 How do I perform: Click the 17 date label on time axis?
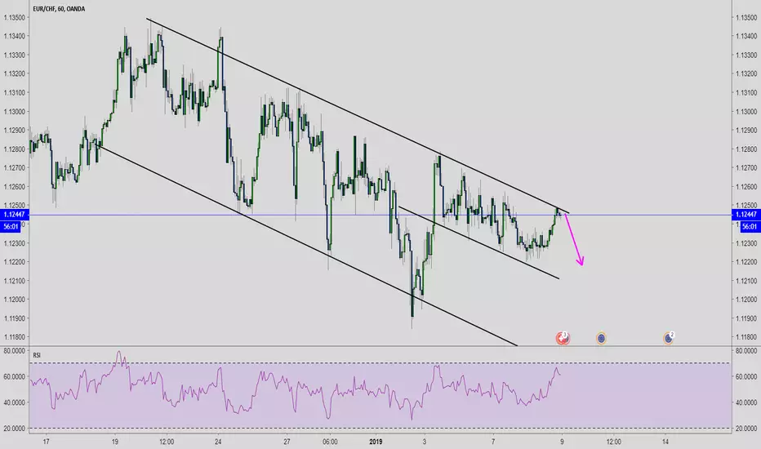(x=46, y=442)
